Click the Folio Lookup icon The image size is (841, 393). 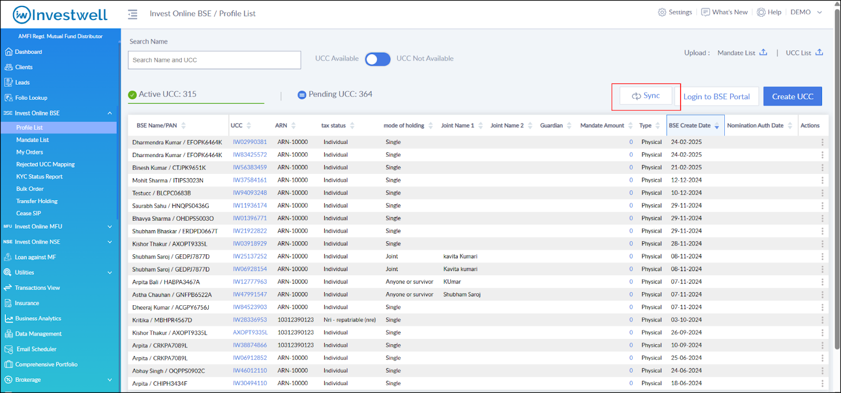8,97
